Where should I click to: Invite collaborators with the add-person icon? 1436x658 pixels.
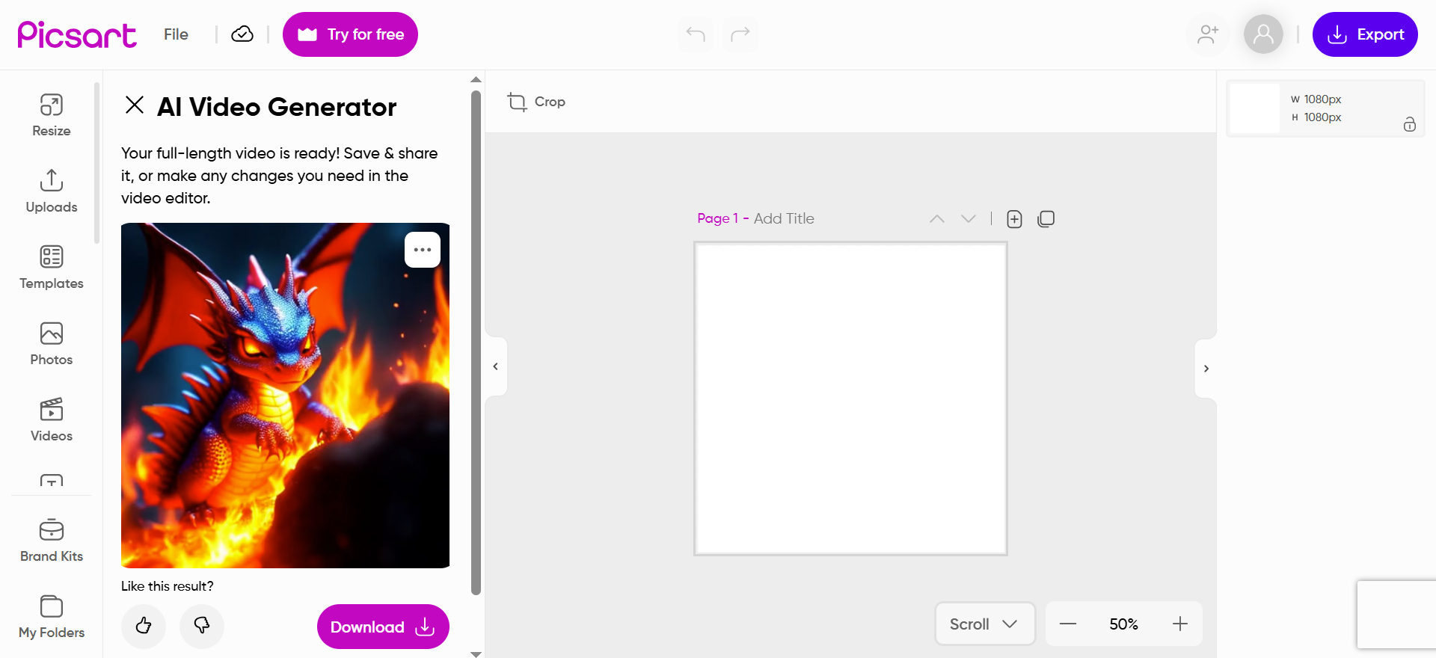pos(1208,34)
